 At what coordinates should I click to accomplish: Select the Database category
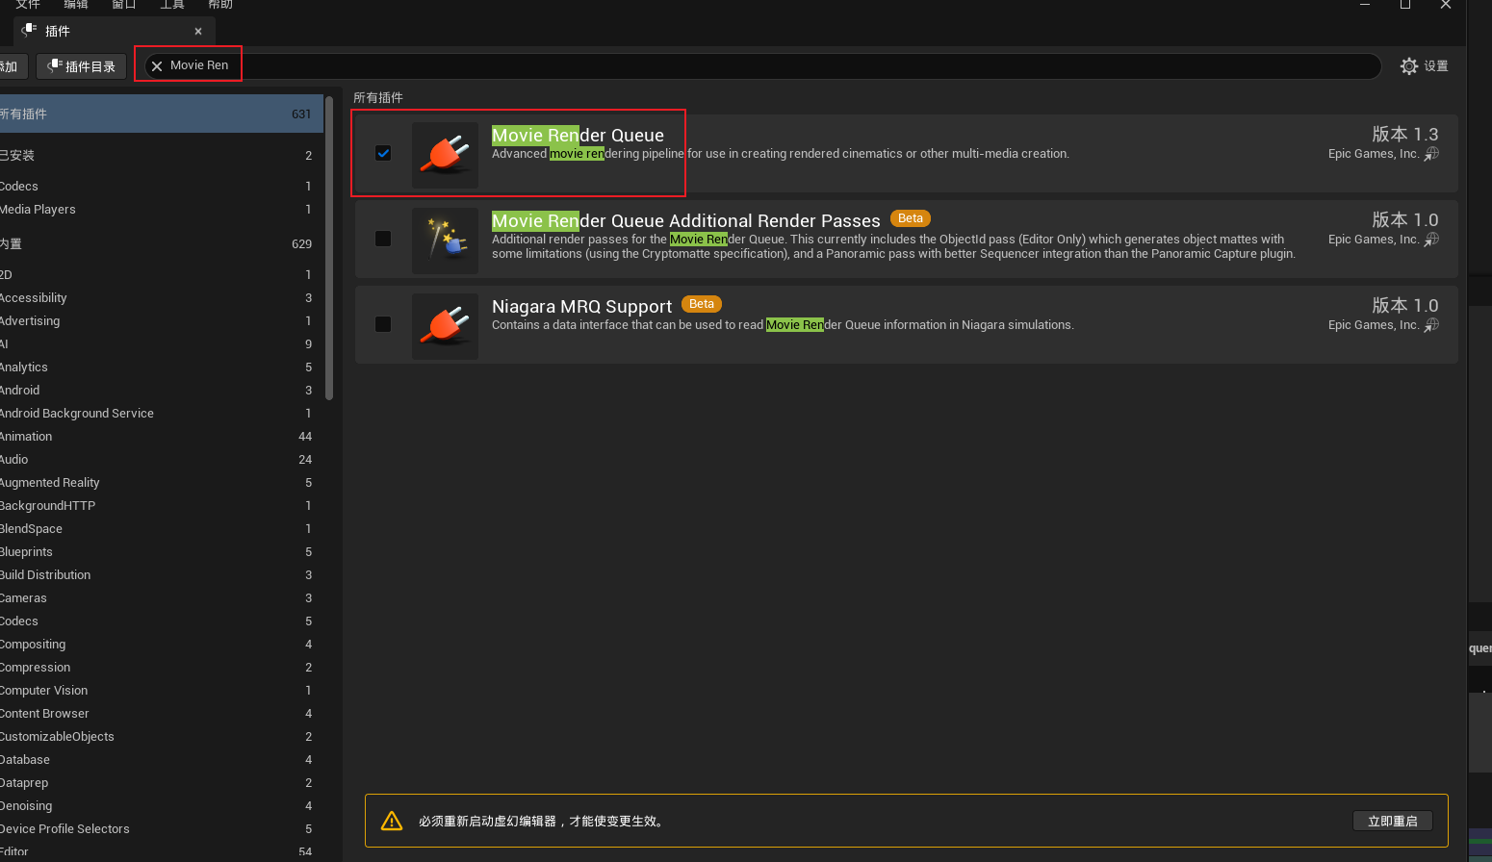coord(162,760)
